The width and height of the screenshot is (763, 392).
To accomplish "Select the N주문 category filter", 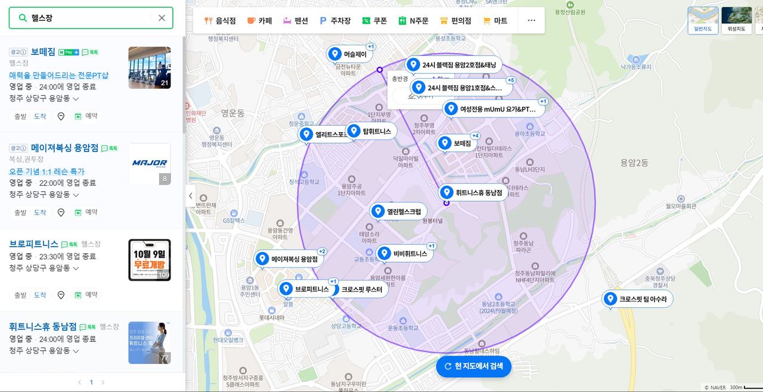I will pyautogui.click(x=414, y=20).
